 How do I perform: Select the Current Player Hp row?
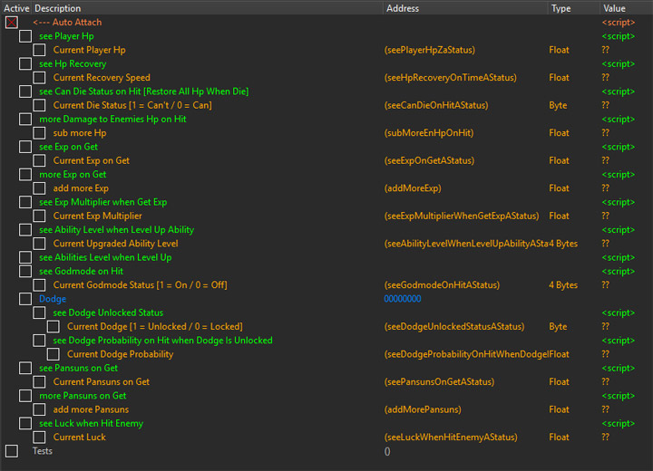tap(89, 50)
